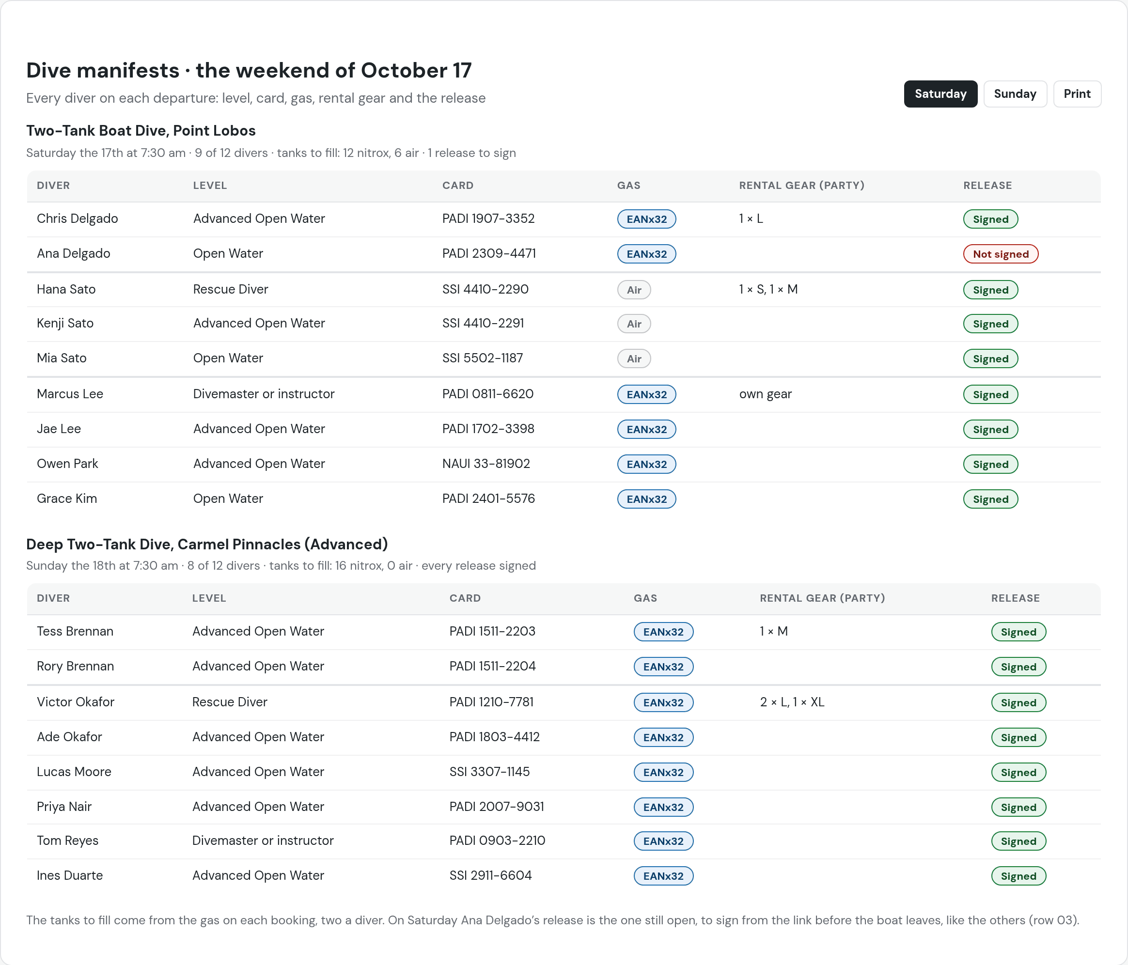Select the Mia Sato diver name
Screen dimensions: 1128x965
pyautogui.click(x=62, y=358)
